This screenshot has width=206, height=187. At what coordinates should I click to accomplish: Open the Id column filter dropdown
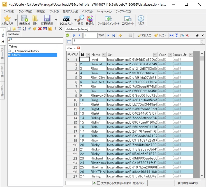point(88,55)
